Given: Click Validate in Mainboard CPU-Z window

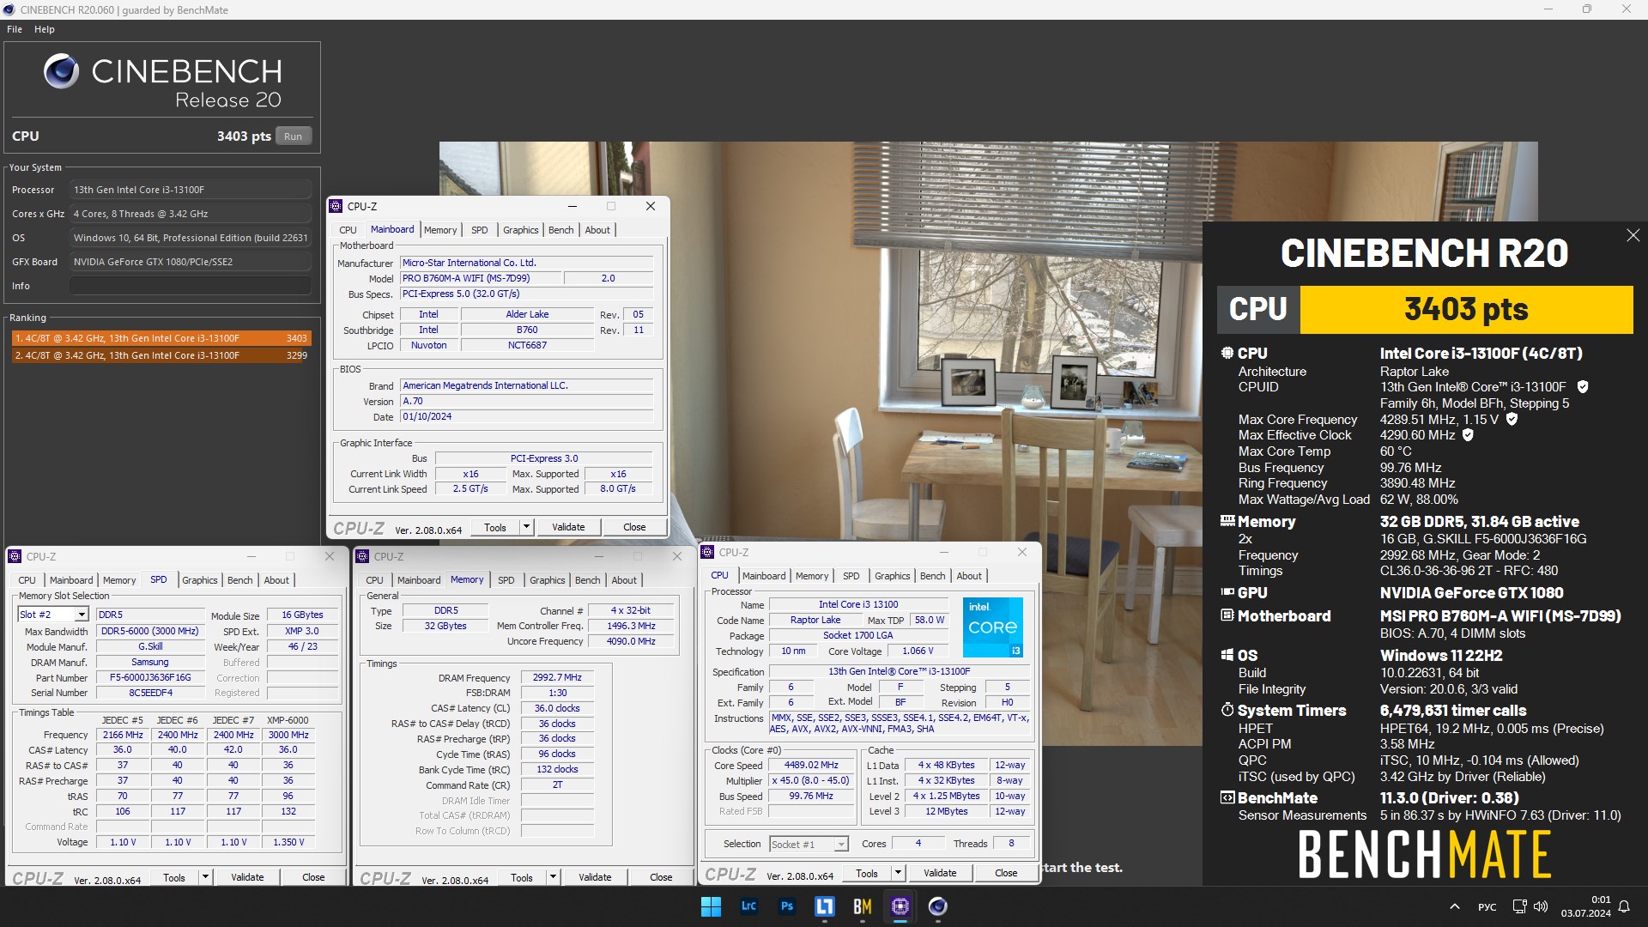Looking at the screenshot, I should coord(568,527).
